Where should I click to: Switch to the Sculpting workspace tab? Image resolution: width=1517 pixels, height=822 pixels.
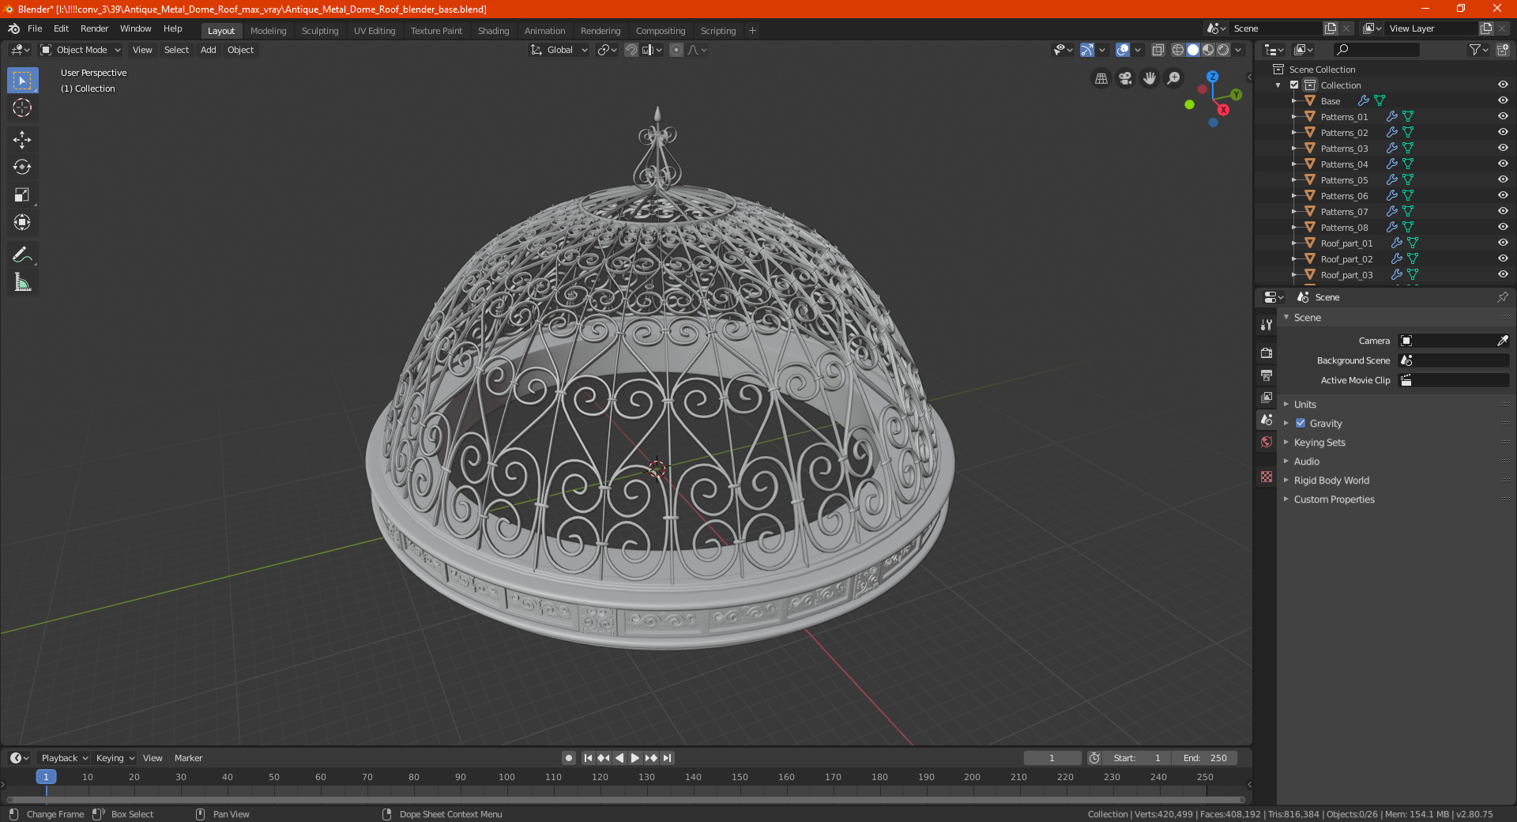tap(320, 31)
